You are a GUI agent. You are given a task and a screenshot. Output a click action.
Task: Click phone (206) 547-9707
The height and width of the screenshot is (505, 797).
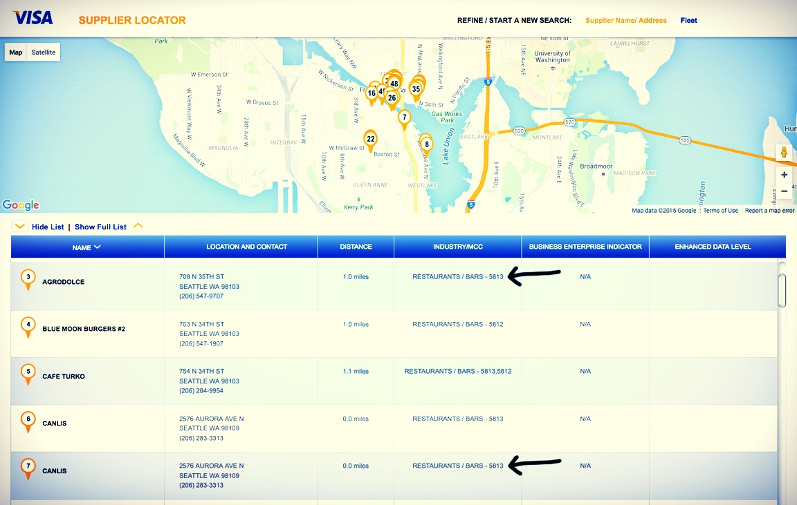coord(201,296)
